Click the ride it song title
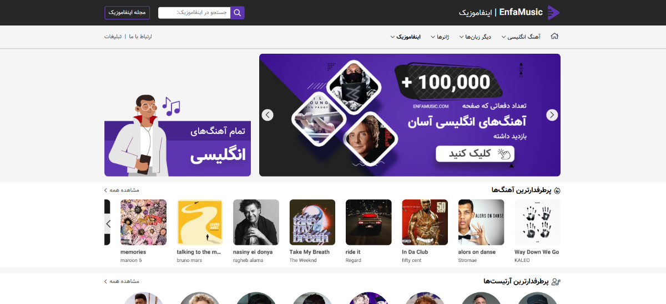This screenshot has width=666, height=304. point(353,252)
